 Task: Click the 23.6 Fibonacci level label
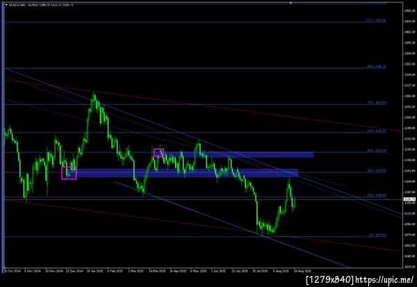pos(376,195)
